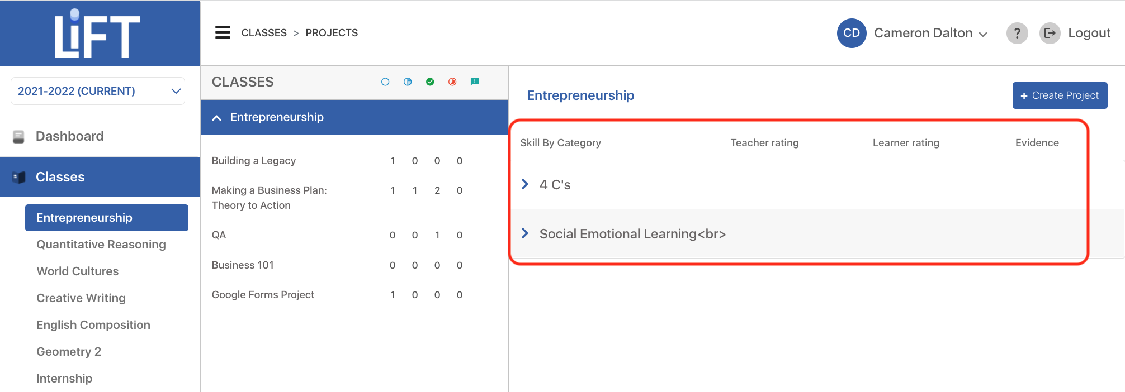This screenshot has width=1125, height=392.
Task: Click the red status icon in Classes header
Action: pyautogui.click(x=452, y=82)
